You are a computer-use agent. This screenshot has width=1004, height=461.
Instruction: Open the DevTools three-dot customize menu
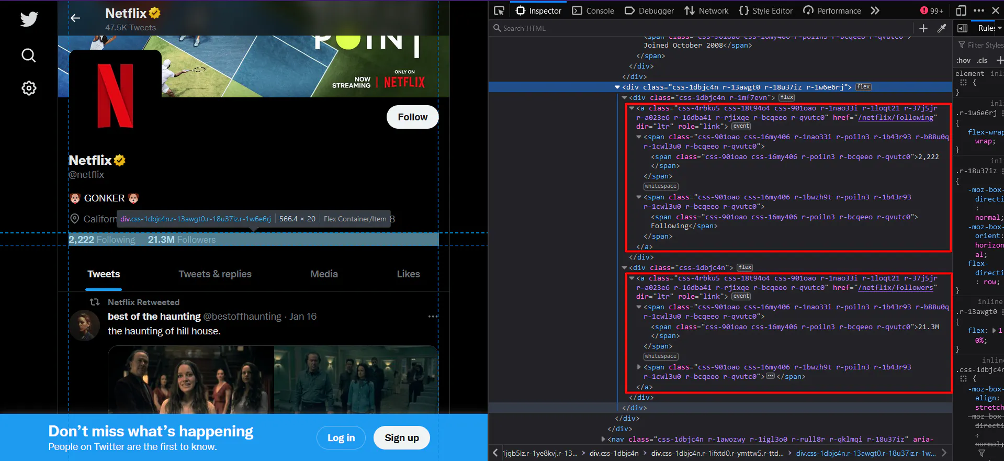coord(979,10)
